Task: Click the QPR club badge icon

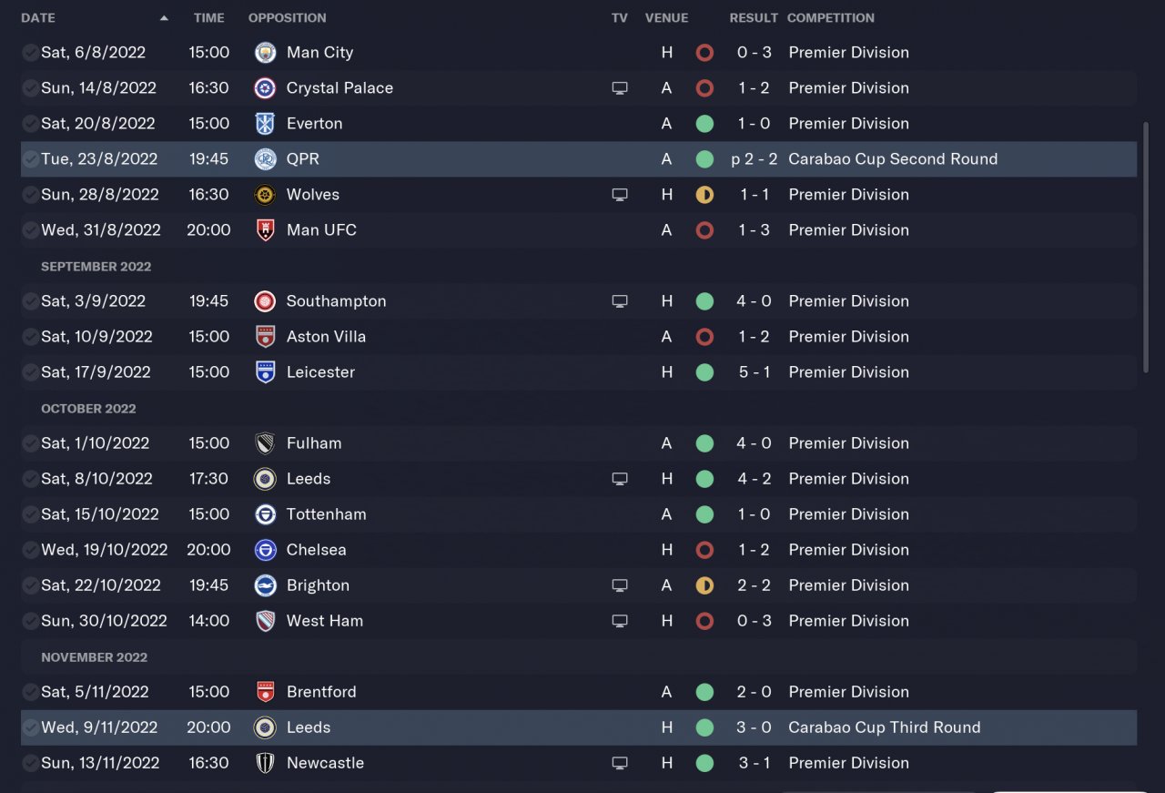Action: (265, 159)
